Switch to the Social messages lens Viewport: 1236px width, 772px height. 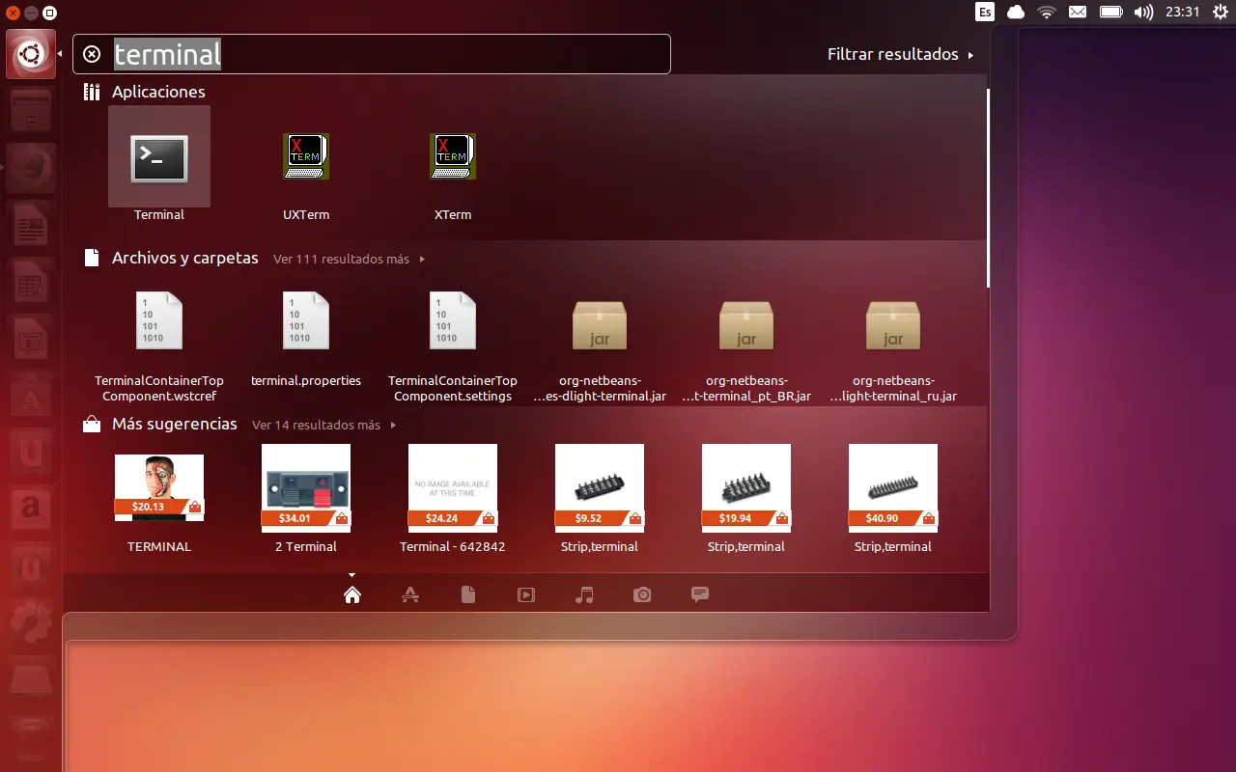pyautogui.click(x=700, y=594)
